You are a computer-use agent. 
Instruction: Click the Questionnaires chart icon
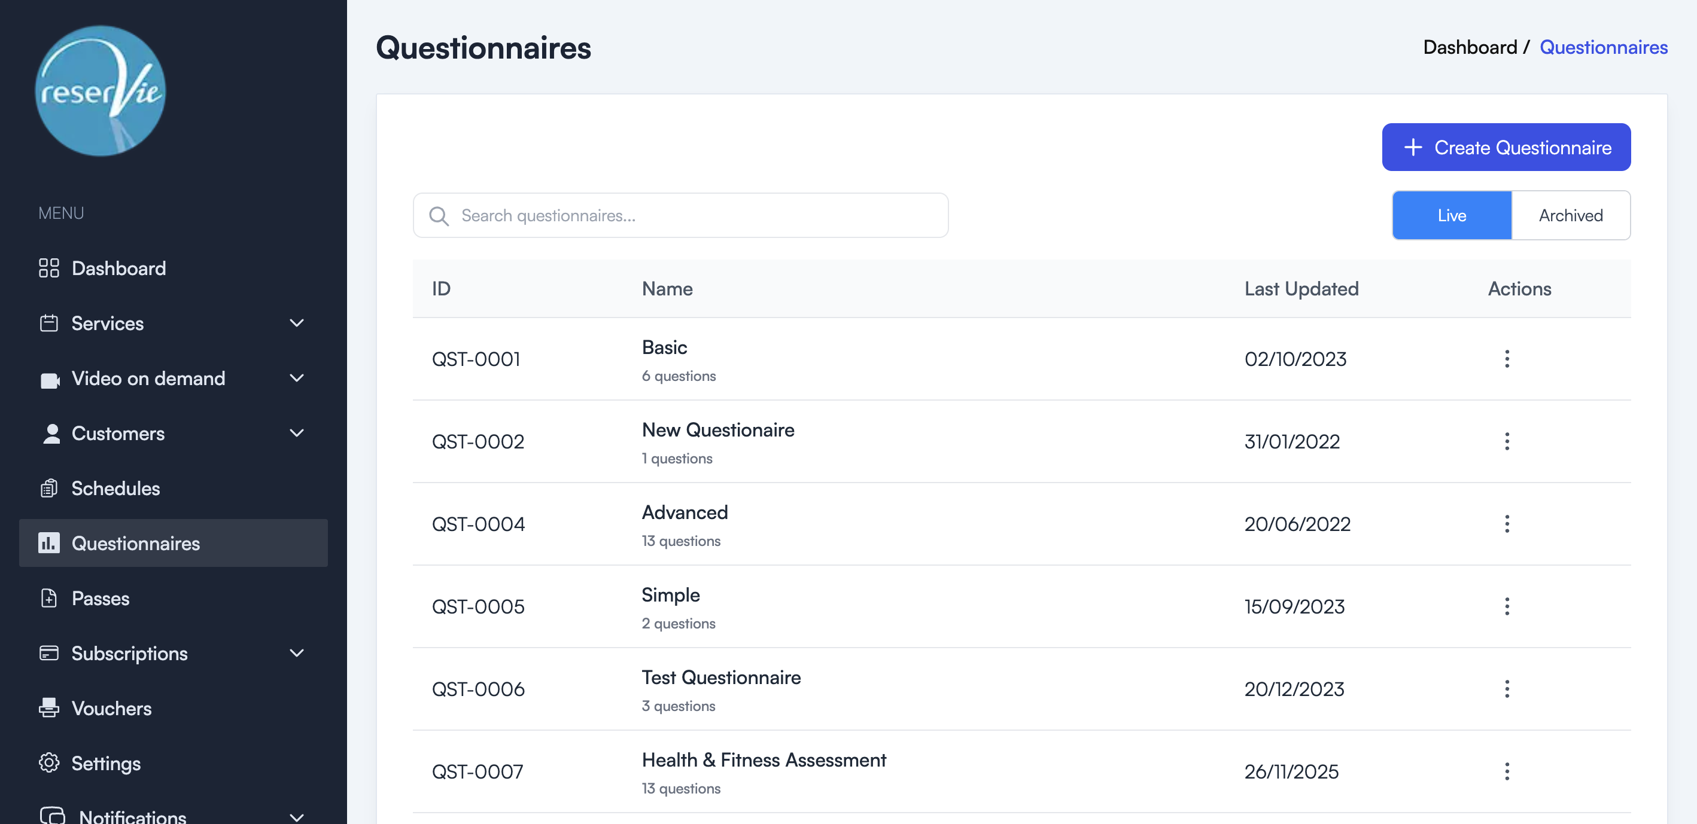click(48, 543)
